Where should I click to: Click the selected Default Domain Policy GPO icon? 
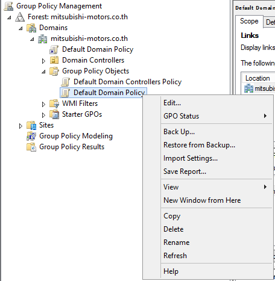[x=65, y=93]
